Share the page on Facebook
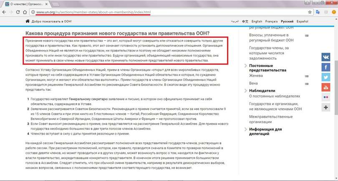 pyautogui.click(x=326, y=67)
